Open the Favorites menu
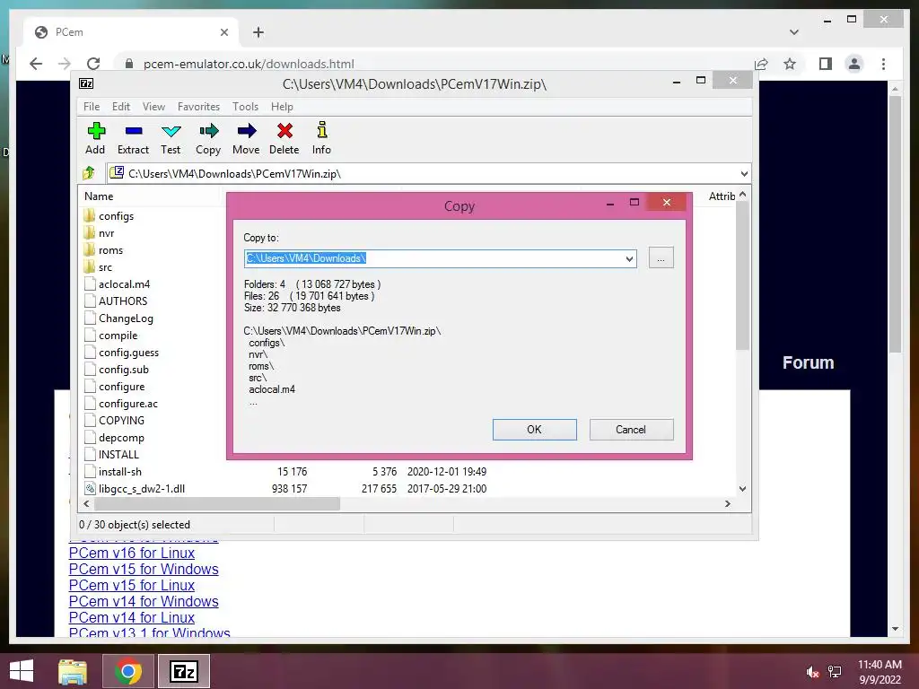The height and width of the screenshot is (689, 919). [198, 107]
